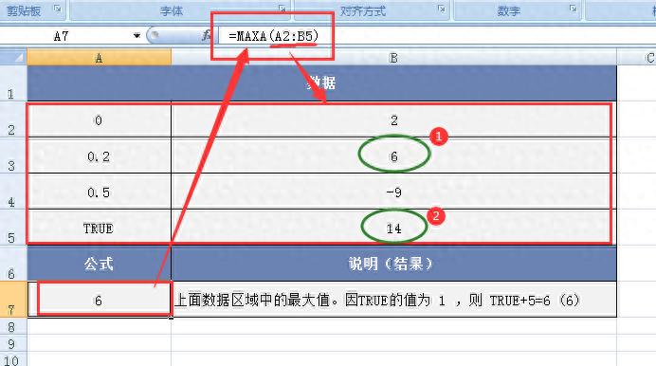Open the Clipboard group dialog launcher
Image resolution: width=656 pixels, height=366 pixels.
pyautogui.click(x=57, y=9)
